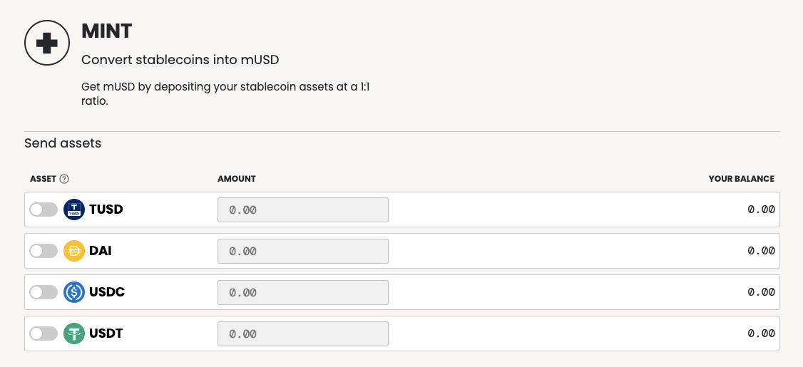803x367 pixels.
Task: Turn on the DAI asset switch
Action: (44, 251)
